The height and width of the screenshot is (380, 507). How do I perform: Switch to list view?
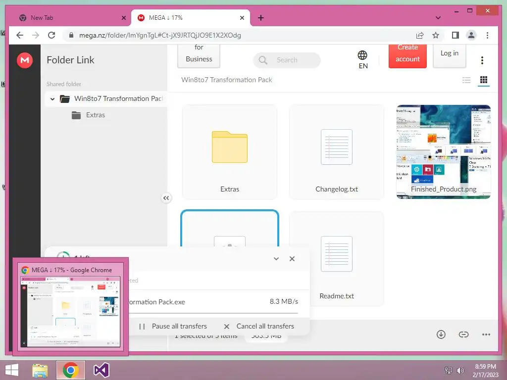[466, 80]
